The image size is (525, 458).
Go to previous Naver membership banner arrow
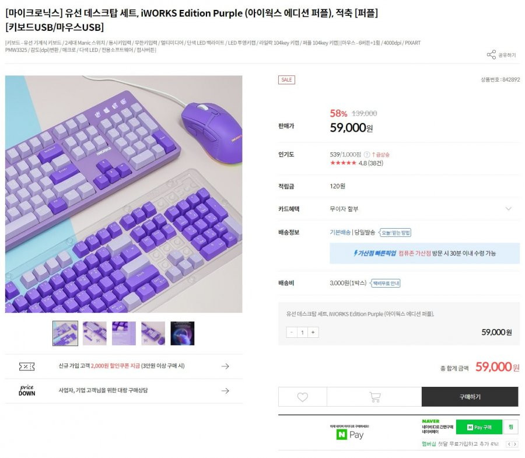click(x=509, y=444)
